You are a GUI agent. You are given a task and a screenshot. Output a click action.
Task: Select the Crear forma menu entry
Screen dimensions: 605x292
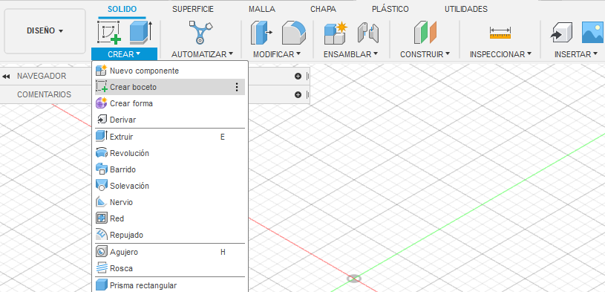(170, 103)
